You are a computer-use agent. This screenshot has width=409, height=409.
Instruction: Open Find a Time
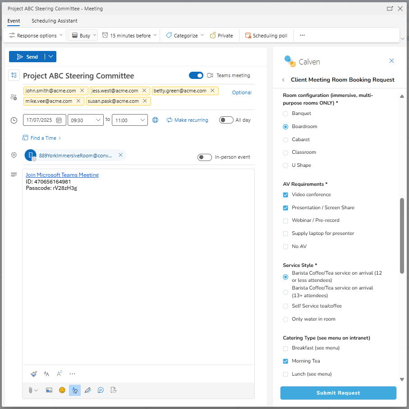click(x=42, y=138)
